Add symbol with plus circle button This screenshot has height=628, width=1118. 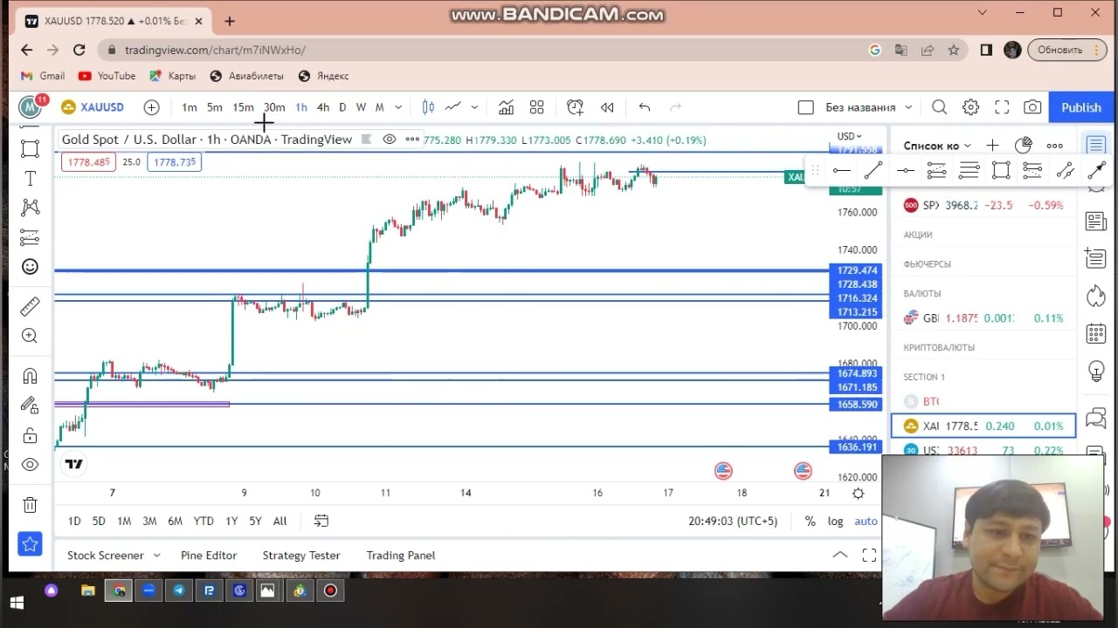pos(151,107)
